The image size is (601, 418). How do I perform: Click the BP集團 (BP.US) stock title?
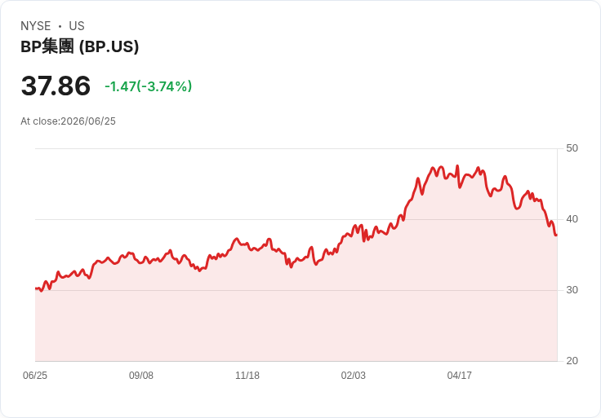coord(80,46)
